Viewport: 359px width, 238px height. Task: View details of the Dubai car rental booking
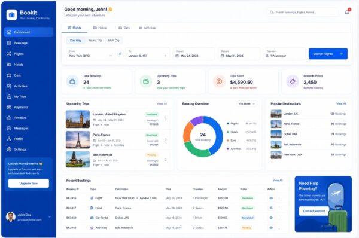pyautogui.click(x=271, y=218)
